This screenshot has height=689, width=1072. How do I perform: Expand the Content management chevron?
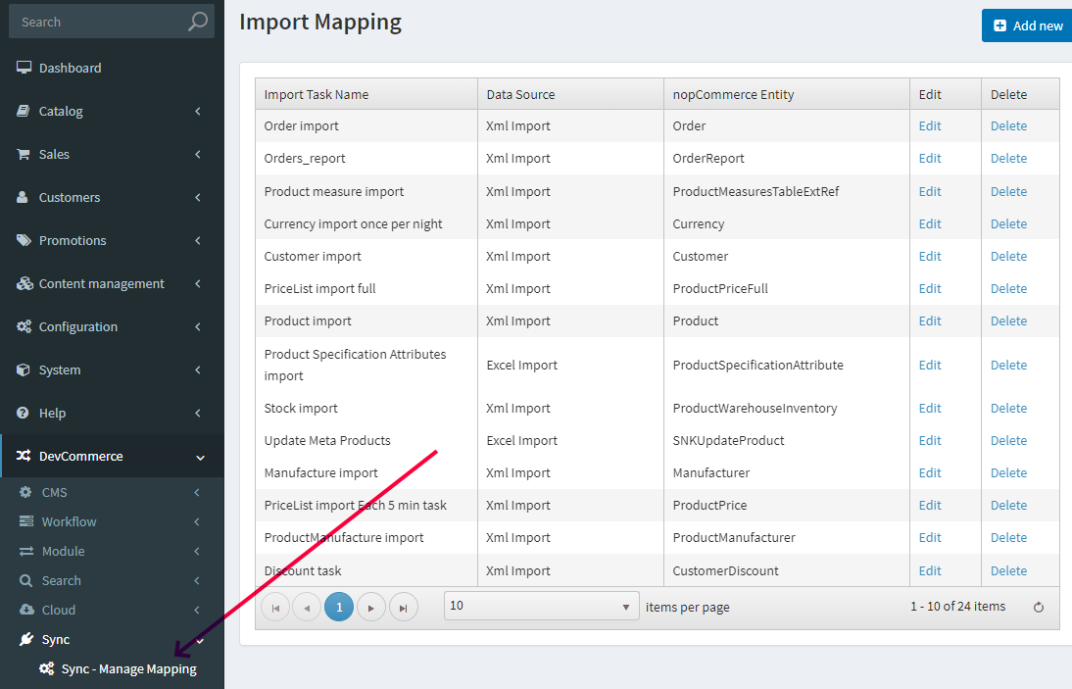pyautogui.click(x=198, y=283)
